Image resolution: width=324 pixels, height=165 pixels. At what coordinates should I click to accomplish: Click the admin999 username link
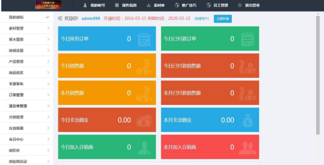91,18
